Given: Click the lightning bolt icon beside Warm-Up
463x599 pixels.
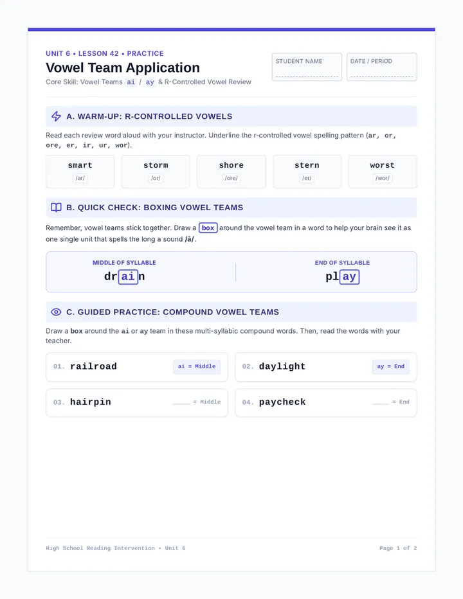Looking at the screenshot, I should tap(56, 116).
